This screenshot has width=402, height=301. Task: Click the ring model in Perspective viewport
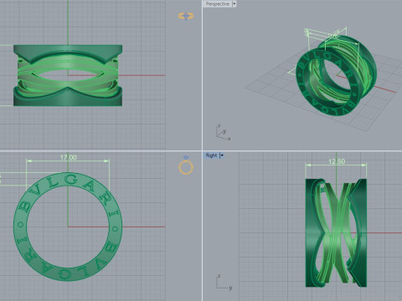click(336, 75)
